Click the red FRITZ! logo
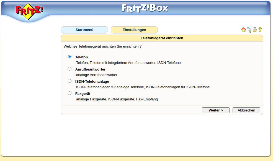This screenshot has height=161, width=273. 29,11
